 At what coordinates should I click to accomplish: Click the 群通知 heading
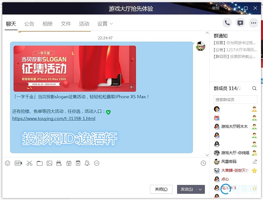pyautogui.click(x=221, y=36)
